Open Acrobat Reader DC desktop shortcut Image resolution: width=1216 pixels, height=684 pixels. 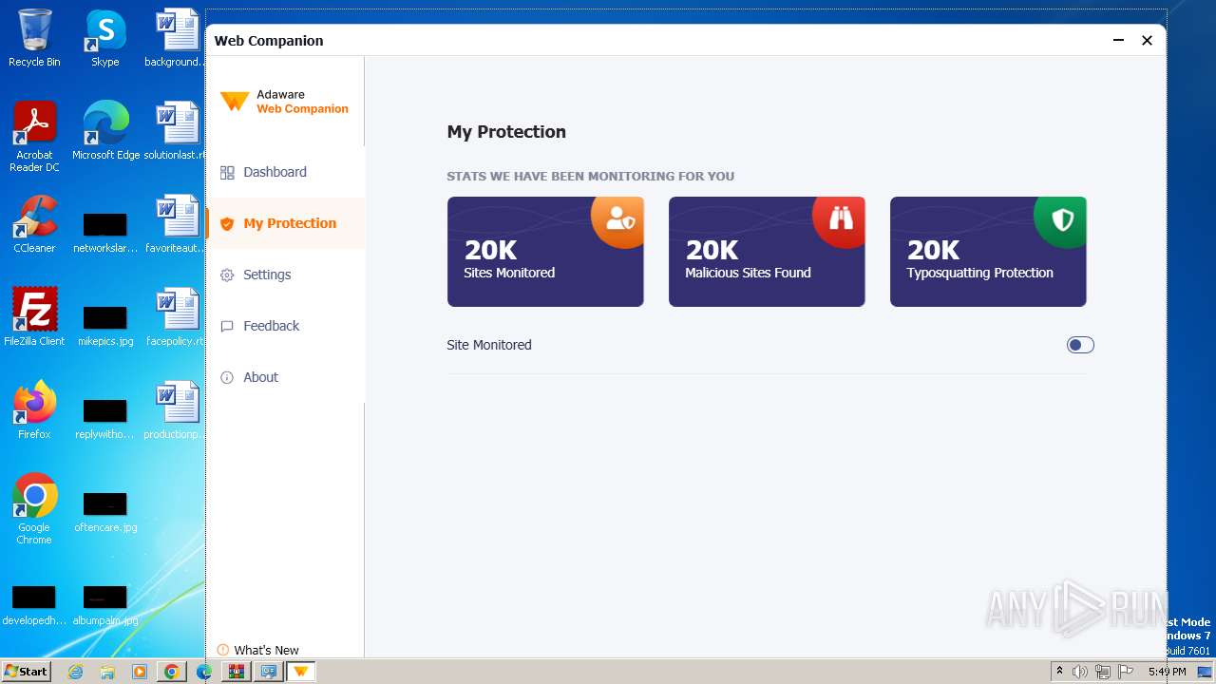pos(34,137)
